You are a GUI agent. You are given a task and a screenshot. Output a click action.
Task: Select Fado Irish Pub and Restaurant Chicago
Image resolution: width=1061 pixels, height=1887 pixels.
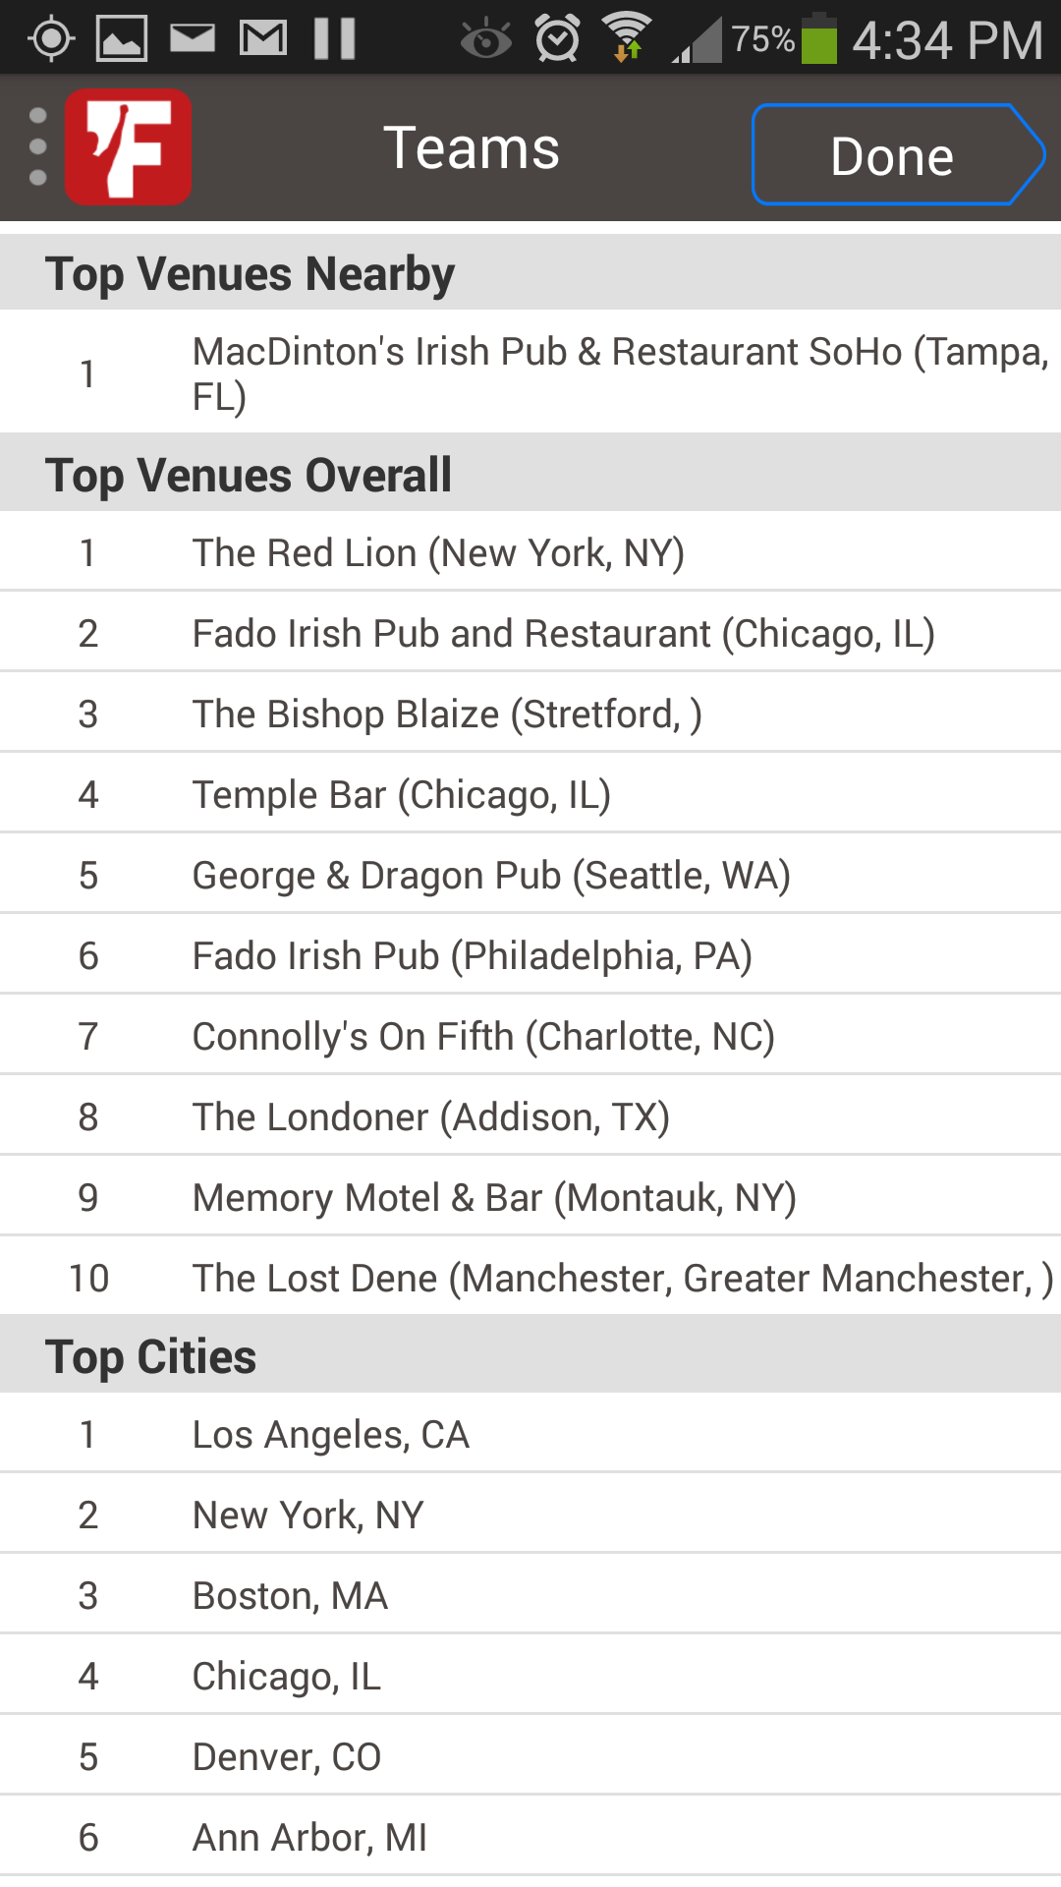coord(563,634)
